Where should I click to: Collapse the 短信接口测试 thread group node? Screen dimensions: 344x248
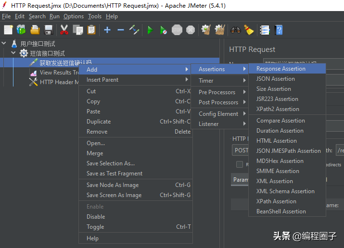pos(13,52)
